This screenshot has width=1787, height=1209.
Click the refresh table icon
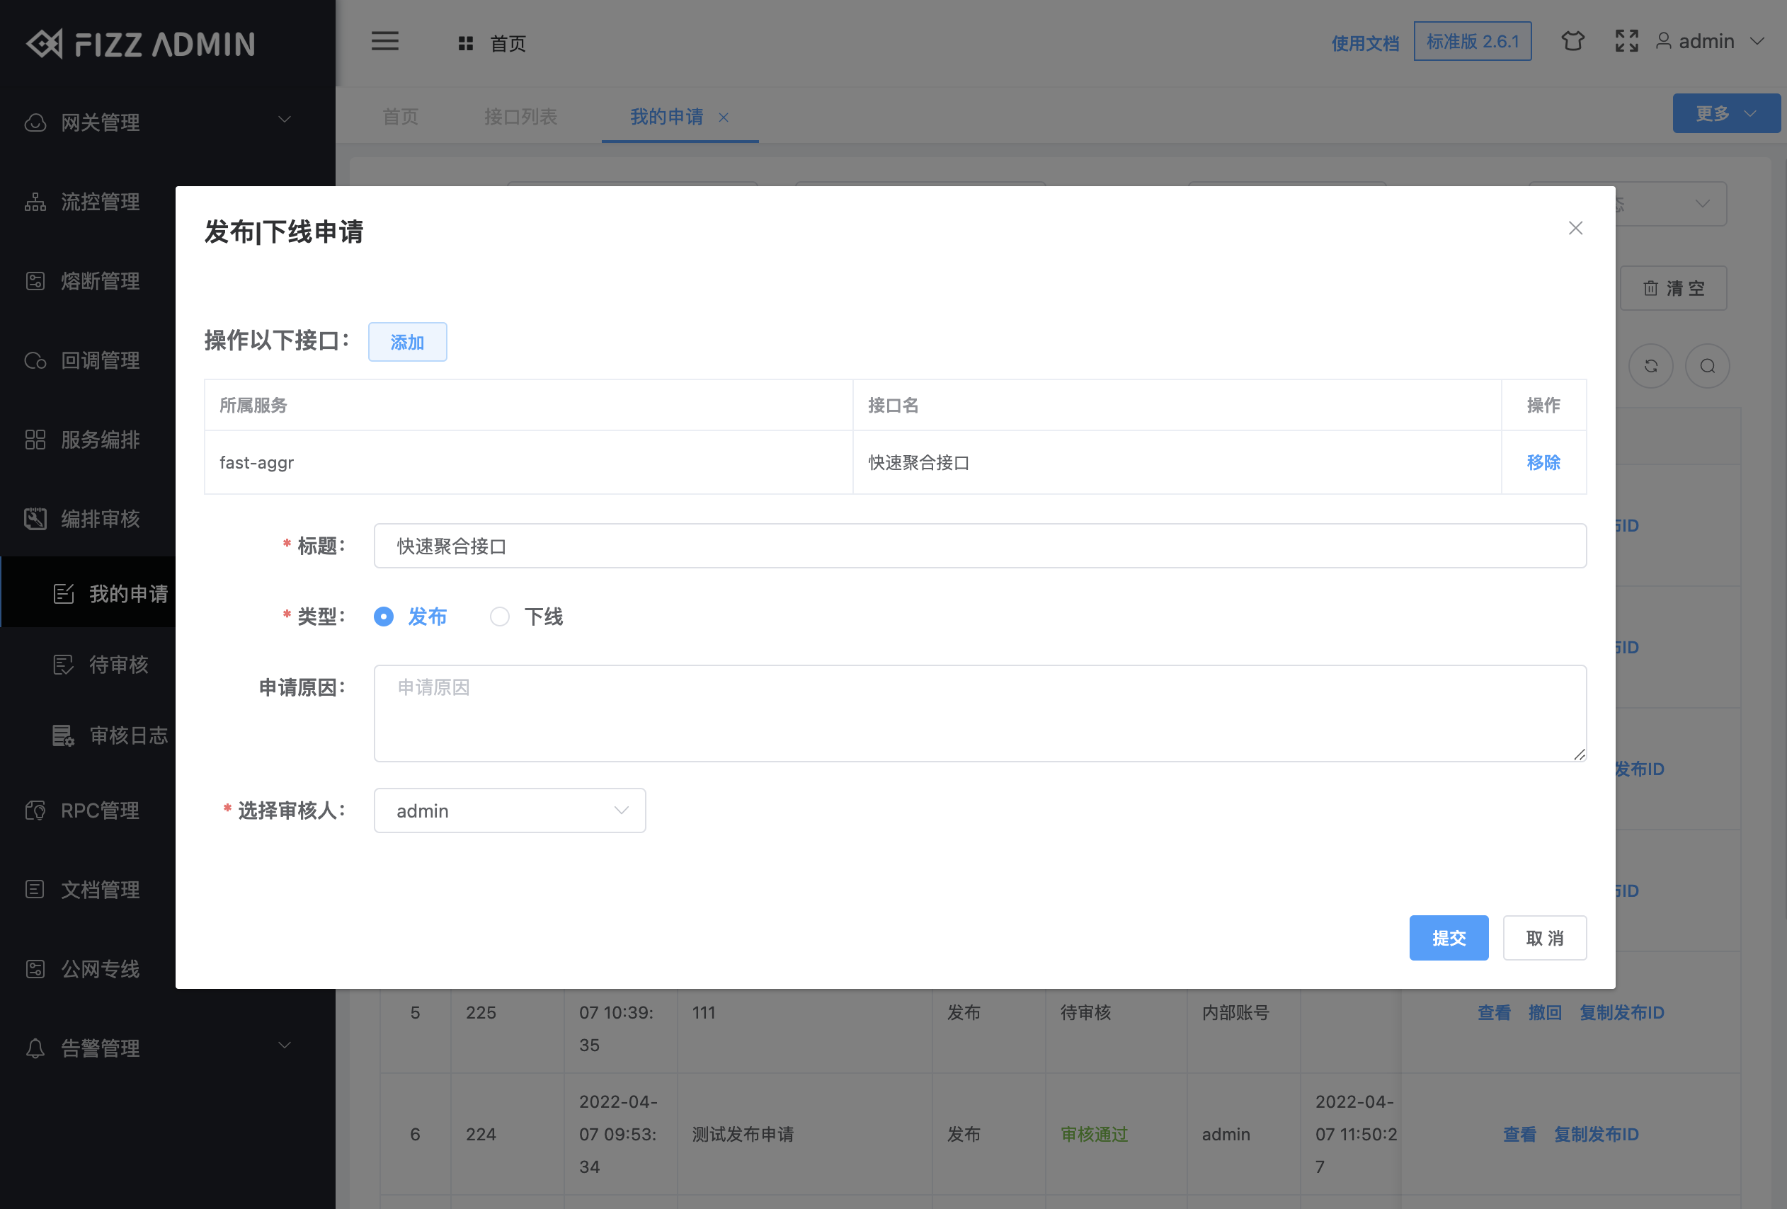click(1650, 366)
